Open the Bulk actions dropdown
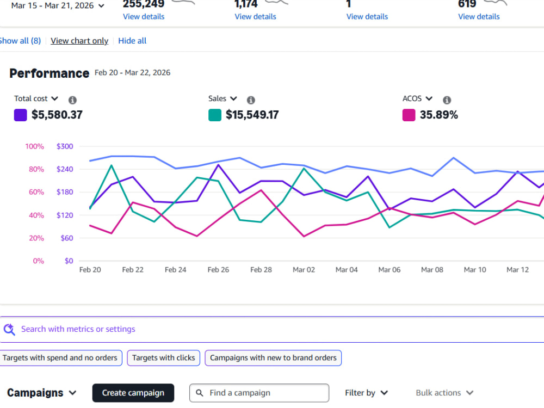The width and height of the screenshot is (544, 408). [444, 393]
